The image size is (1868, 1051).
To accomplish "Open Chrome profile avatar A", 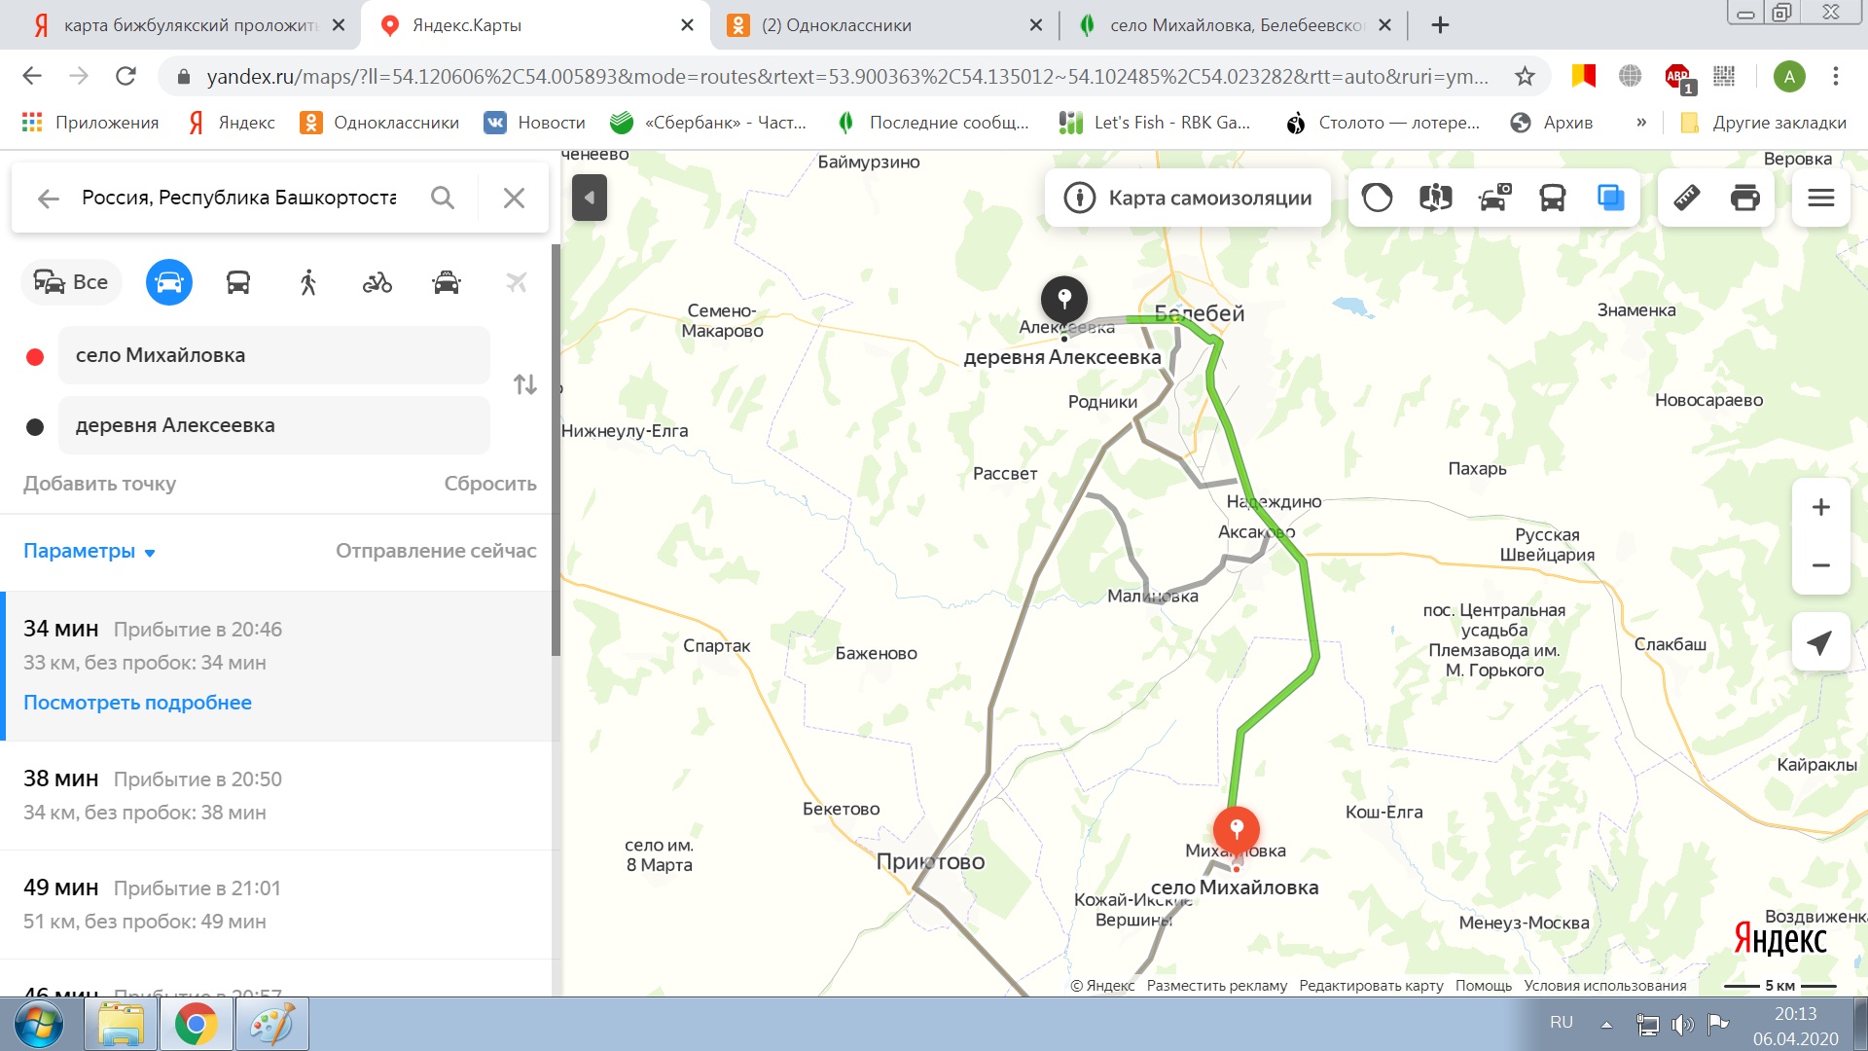I will pos(1789,76).
